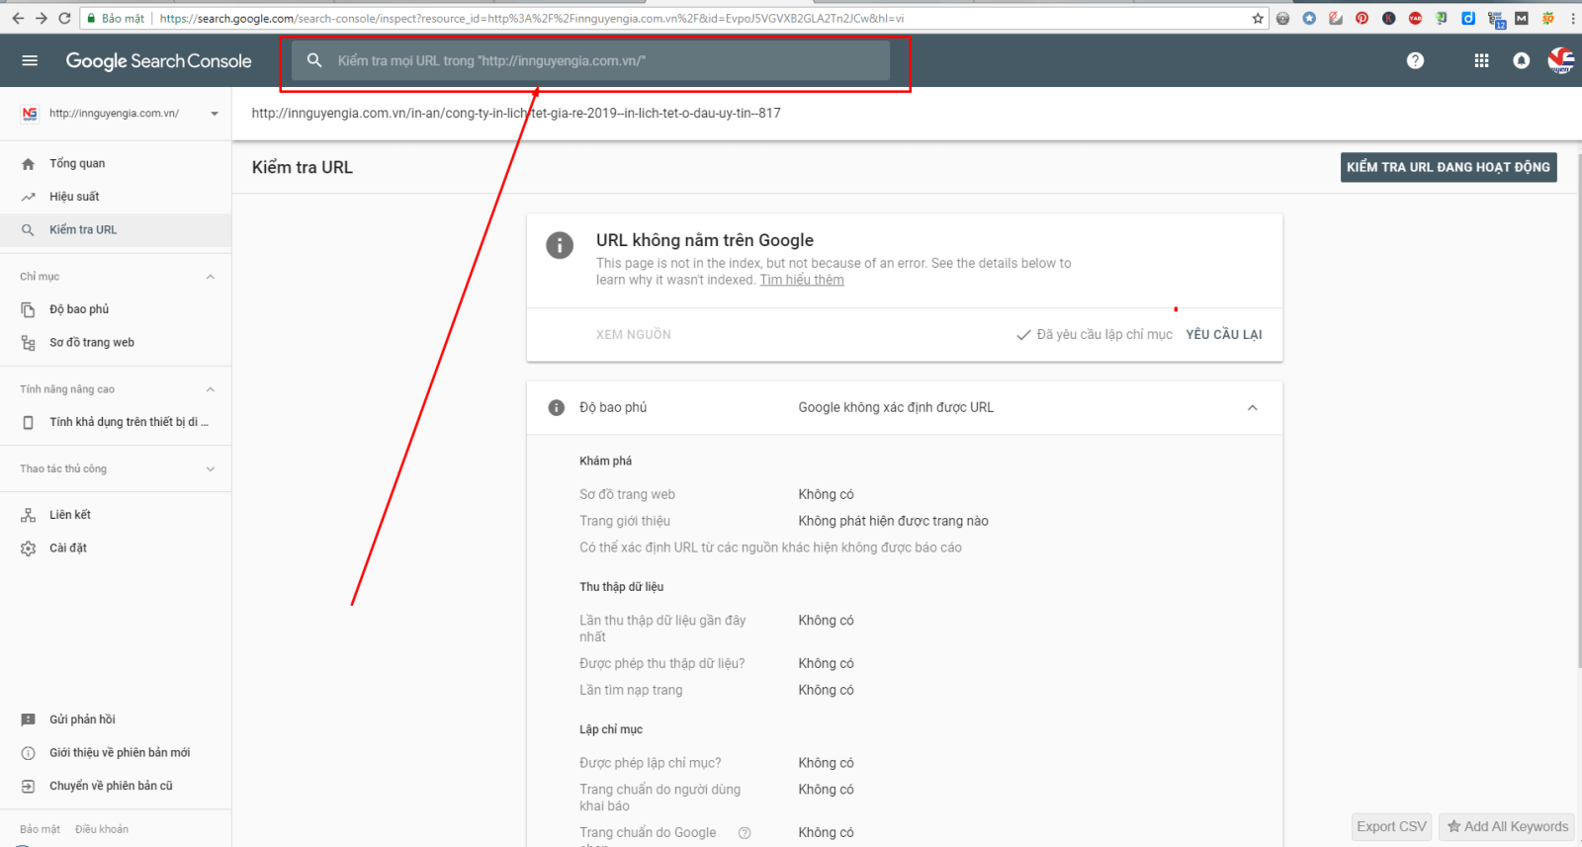Click the 'Đã yêu cầu lập chỉ mục' status
Screen dimensions: 1582x847
point(1095,335)
